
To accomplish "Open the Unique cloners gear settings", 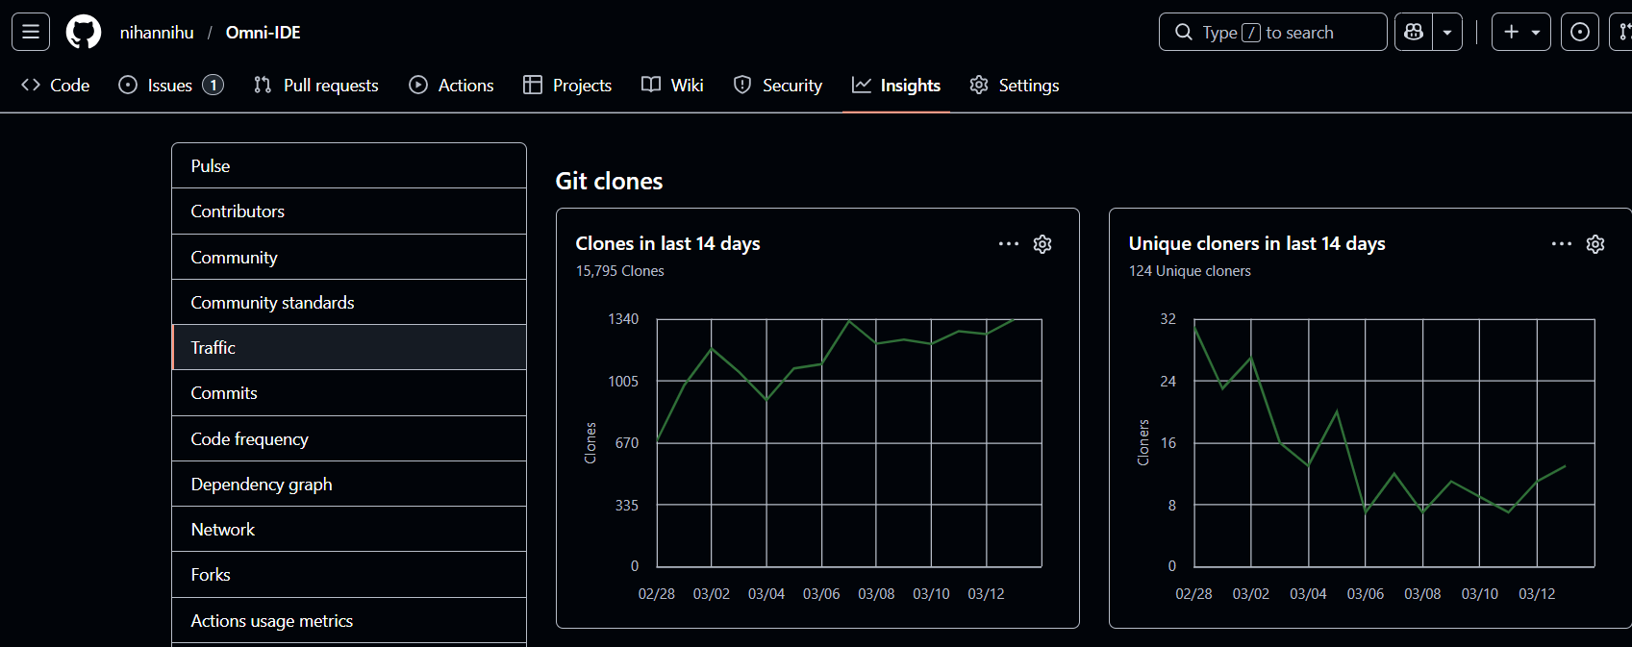I will click(x=1595, y=244).
